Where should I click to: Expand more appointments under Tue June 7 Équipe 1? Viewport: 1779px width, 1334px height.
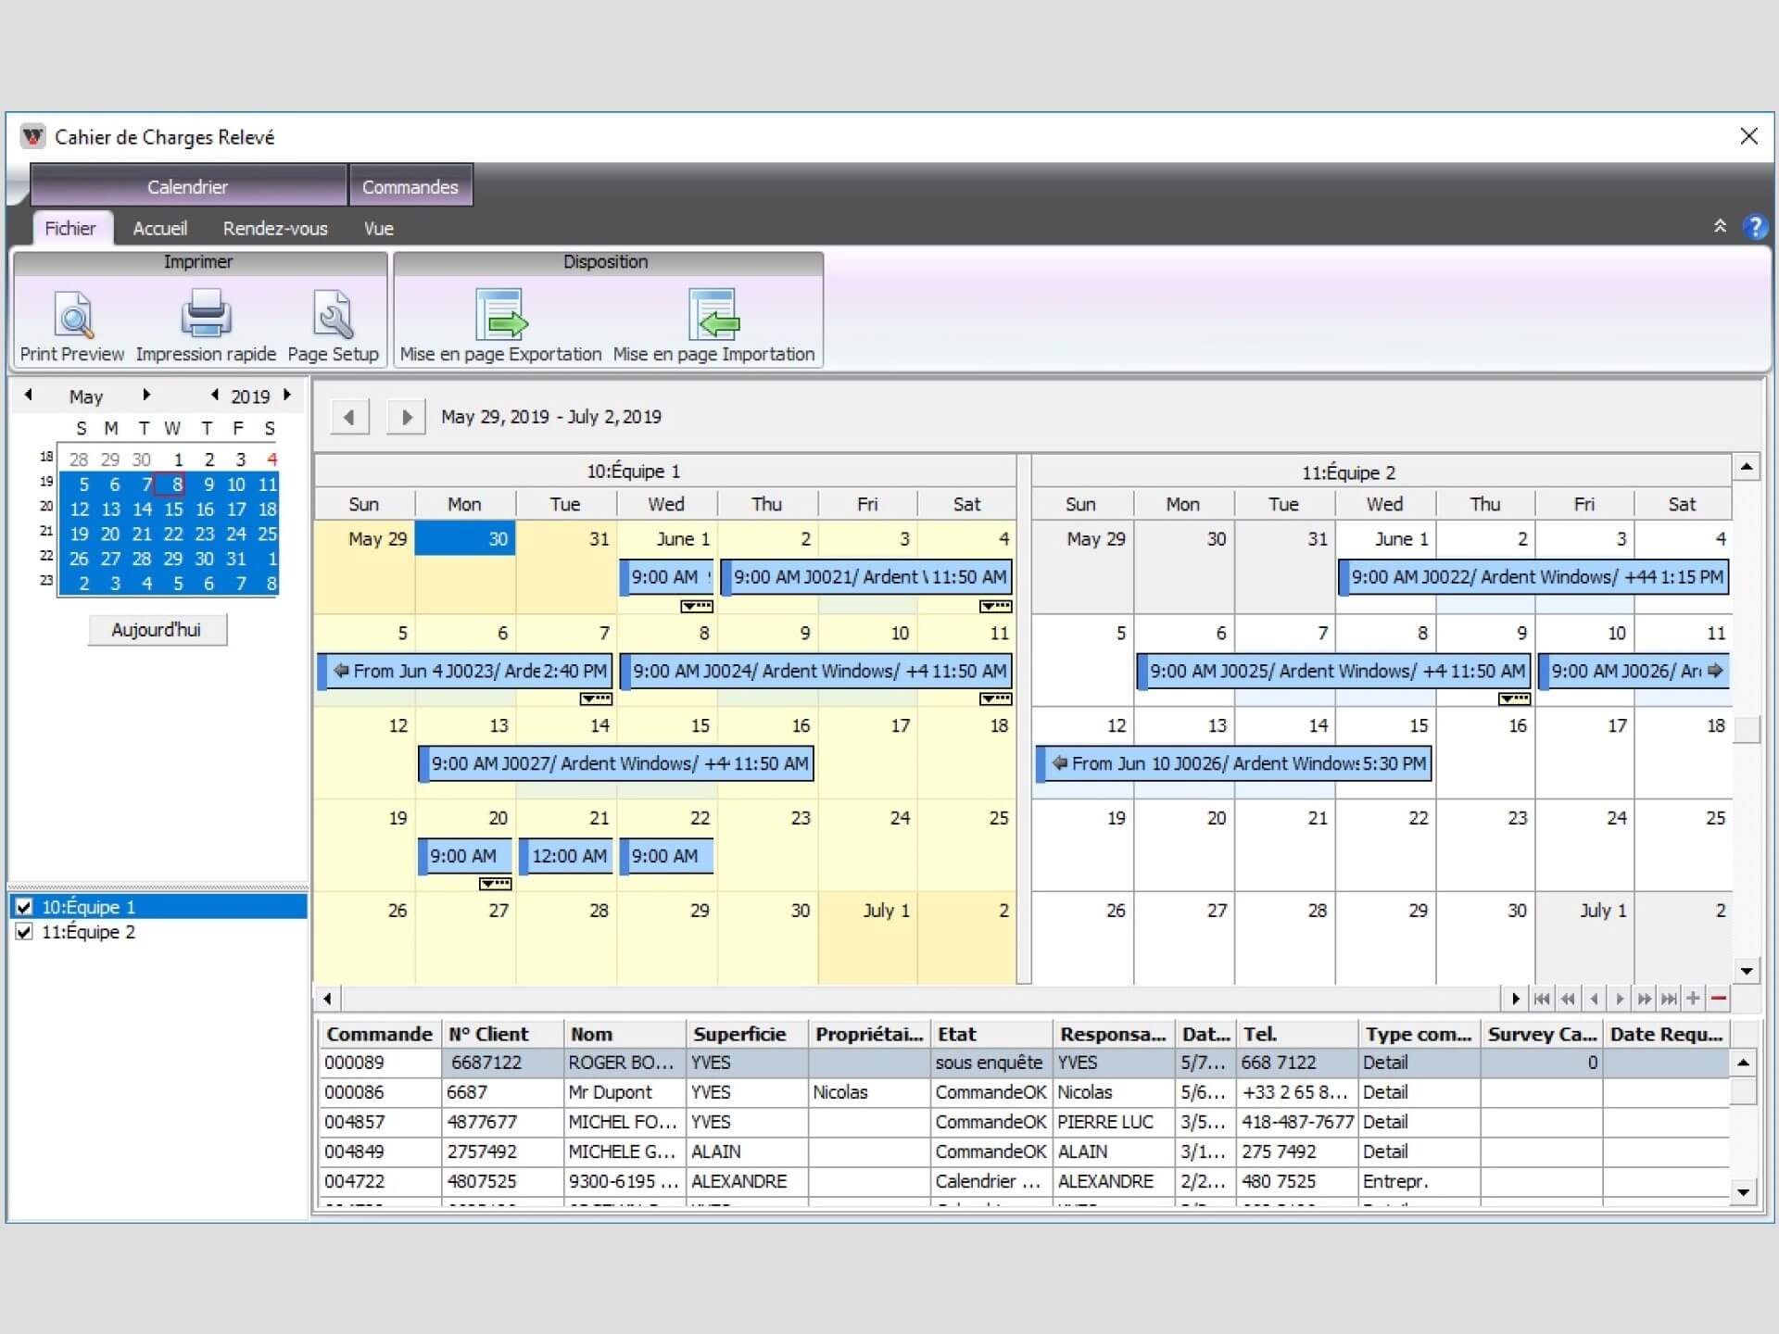coord(597,698)
